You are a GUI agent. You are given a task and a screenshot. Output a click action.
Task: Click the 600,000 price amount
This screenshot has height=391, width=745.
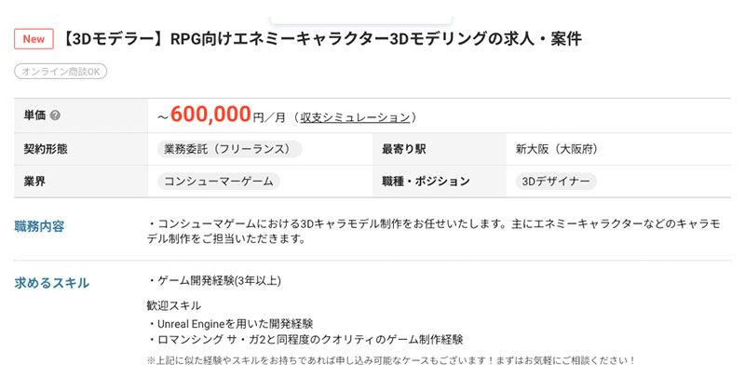(211, 115)
